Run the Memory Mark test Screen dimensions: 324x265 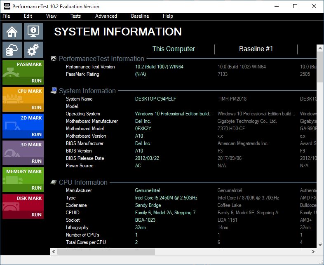tap(37, 188)
